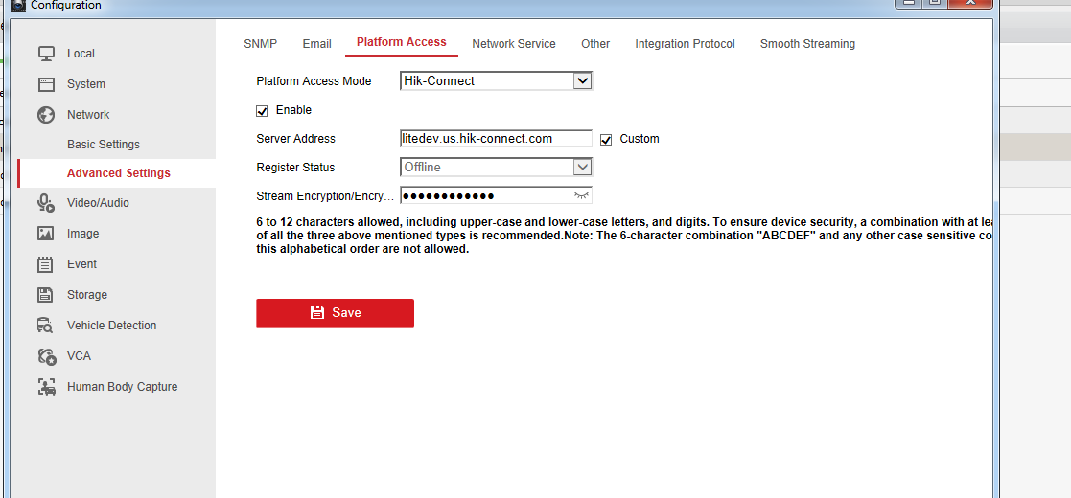Click the Storage disk icon
1071x498 pixels.
(46, 295)
